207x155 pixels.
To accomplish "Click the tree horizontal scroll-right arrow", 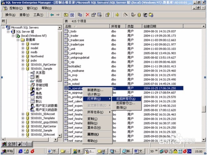I will (56, 139).
